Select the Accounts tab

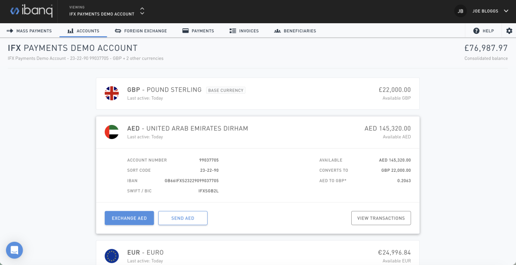click(83, 31)
